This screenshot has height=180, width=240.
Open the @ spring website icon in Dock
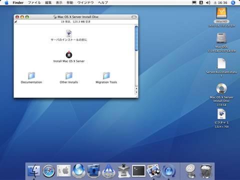tap(190, 171)
